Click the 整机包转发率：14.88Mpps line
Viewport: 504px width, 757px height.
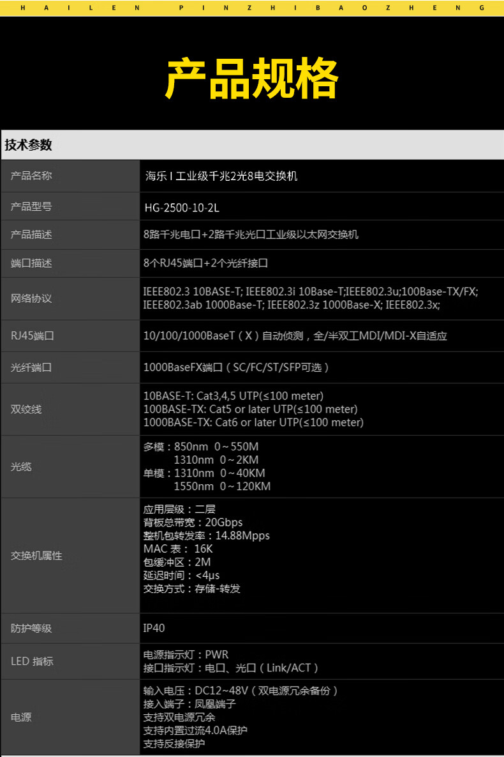207,536
